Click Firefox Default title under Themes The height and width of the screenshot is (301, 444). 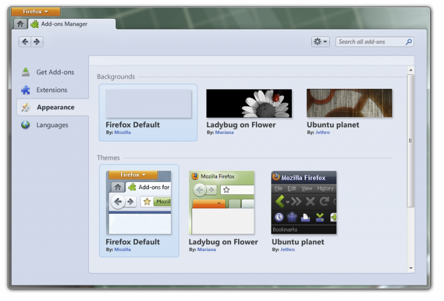(133, 242)
